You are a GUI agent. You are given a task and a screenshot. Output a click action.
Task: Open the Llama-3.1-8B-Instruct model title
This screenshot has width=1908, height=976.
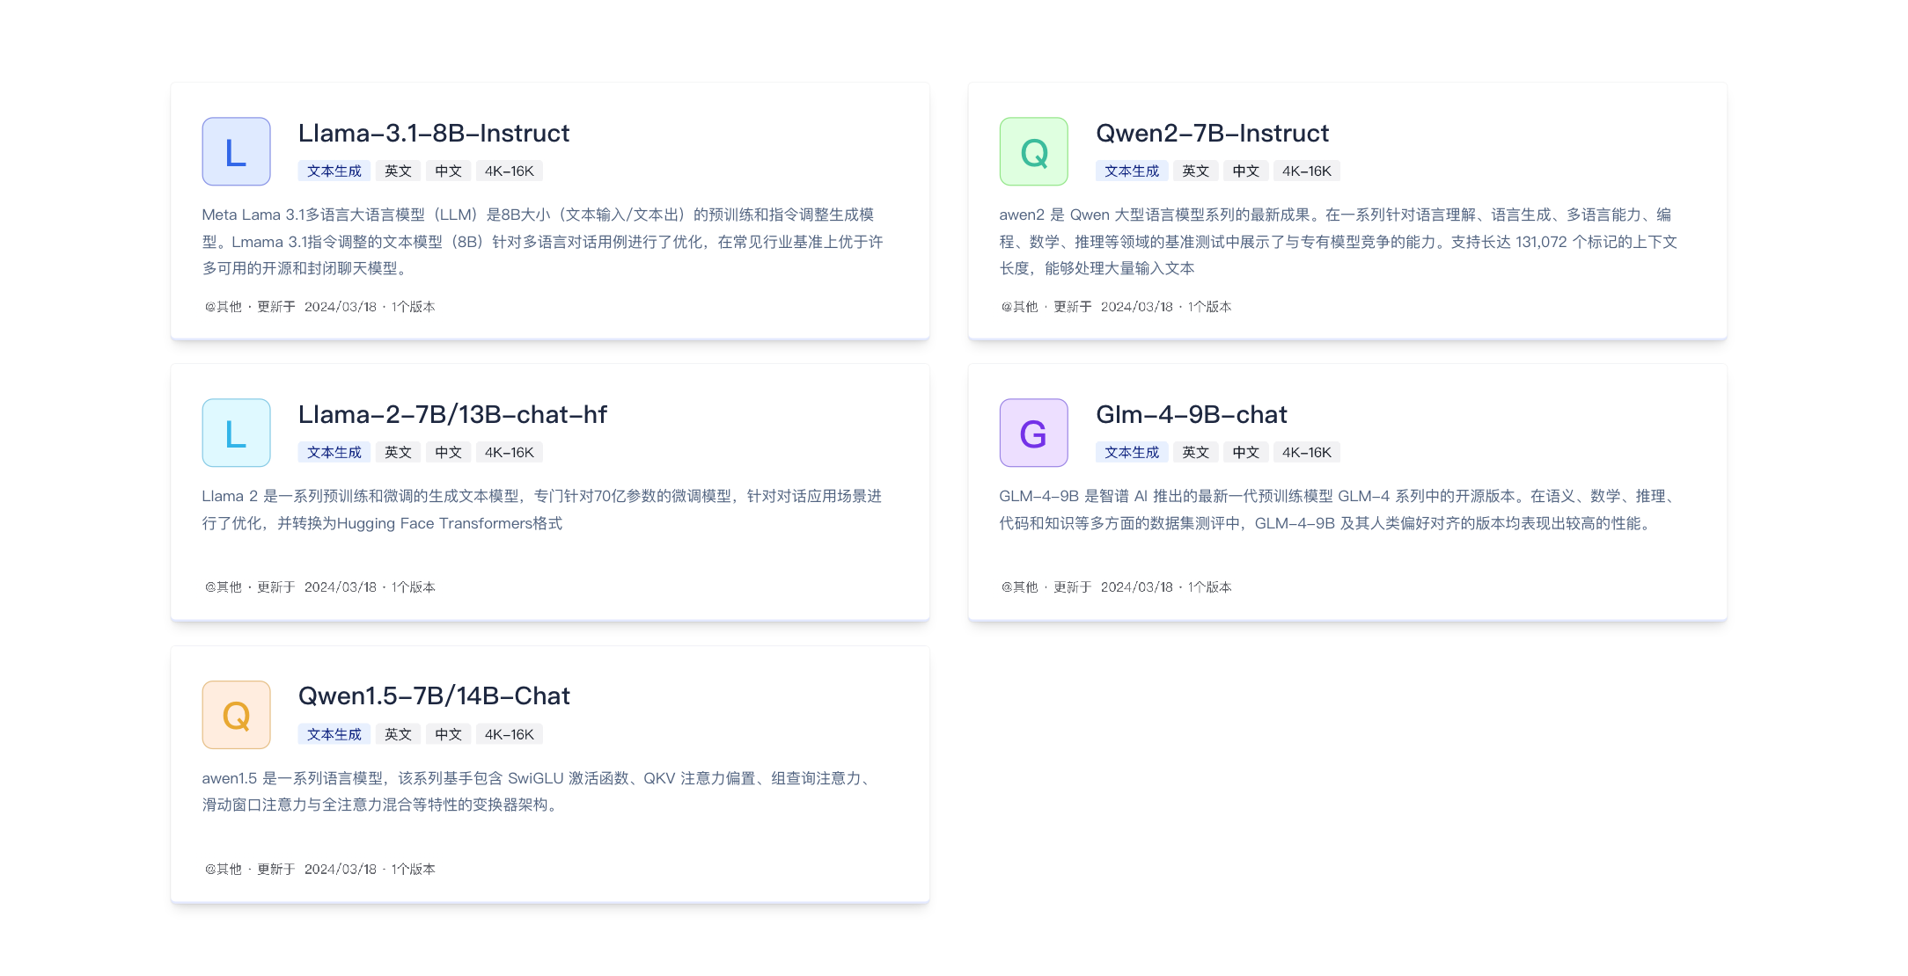click(x=433, y=134)
